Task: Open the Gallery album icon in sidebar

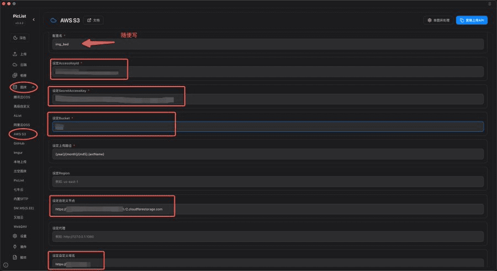Action: 15,76
